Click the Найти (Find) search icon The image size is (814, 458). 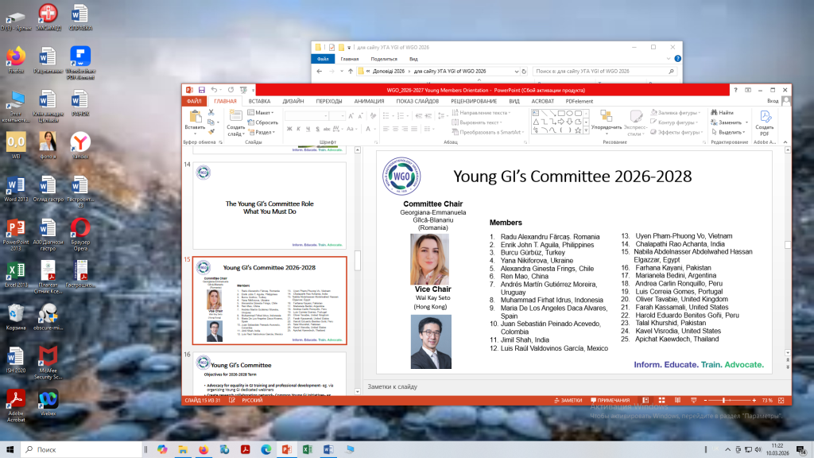point(713,113)
